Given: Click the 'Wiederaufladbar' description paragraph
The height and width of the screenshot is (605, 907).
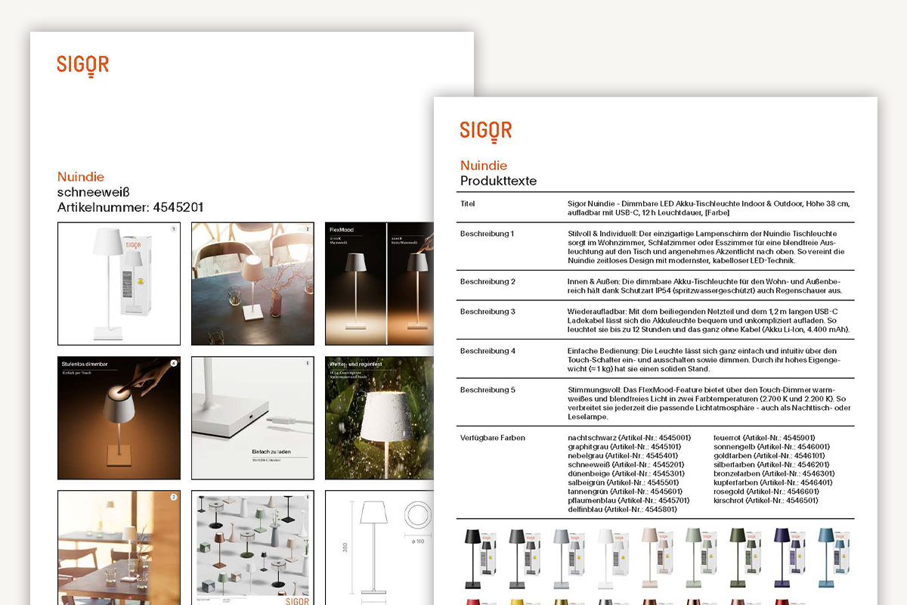Looking at the screenshot, I should click(x=708, y=320).
